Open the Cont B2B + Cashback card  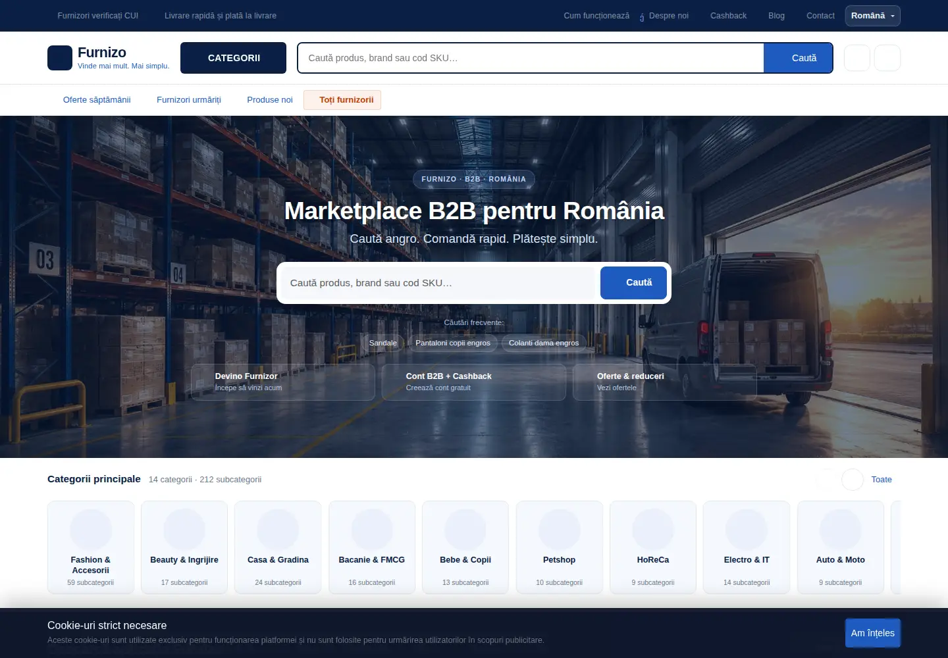click(474, 382)
